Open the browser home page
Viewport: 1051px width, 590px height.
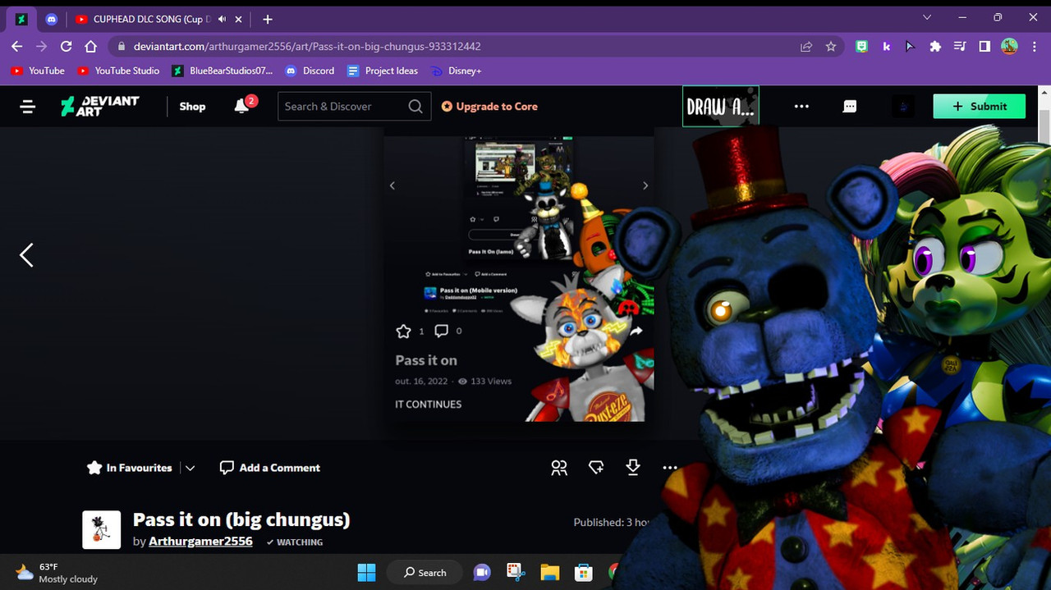coord(91,47)
